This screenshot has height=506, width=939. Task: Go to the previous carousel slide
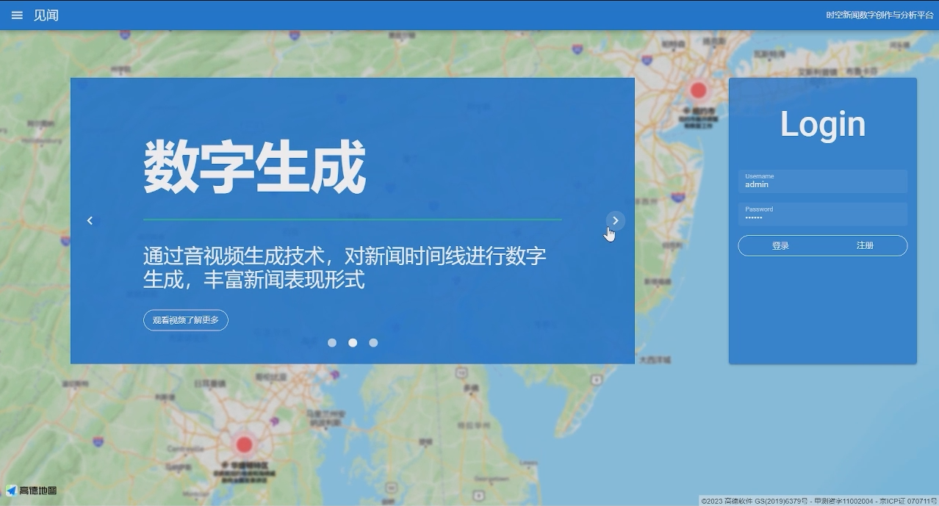[x=90, y=220]
